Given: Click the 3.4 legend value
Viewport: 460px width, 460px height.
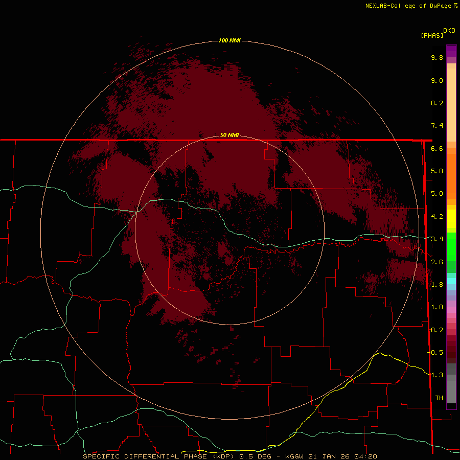Looking at the screenshot, I should click(437, 239).
